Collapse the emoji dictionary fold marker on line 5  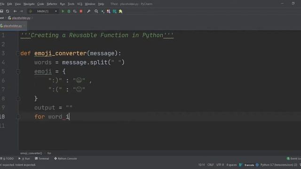(x=18, y=72)
